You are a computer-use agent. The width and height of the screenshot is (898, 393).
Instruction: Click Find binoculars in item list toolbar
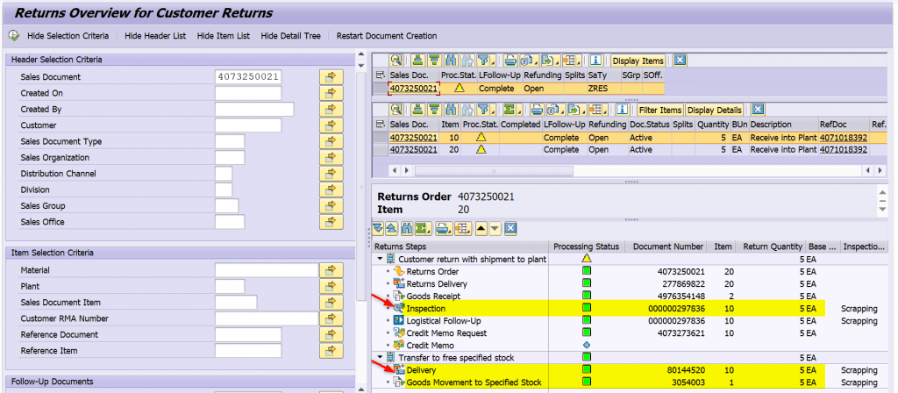[451, 110]
